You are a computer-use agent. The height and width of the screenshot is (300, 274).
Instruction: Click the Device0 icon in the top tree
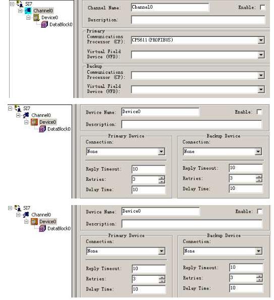pyautogui.click(x=36, y=18)
